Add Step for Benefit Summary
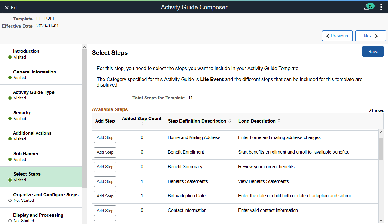The image size is (388, 224). click(105, 167)
